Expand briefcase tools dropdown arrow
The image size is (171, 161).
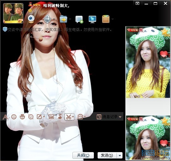(85, 117)
